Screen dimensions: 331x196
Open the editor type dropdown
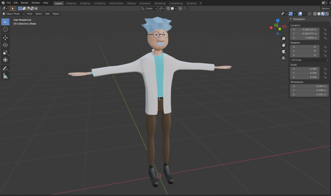4,9
